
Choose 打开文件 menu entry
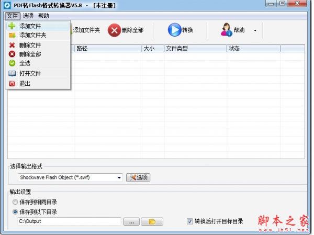click(38, 73)
